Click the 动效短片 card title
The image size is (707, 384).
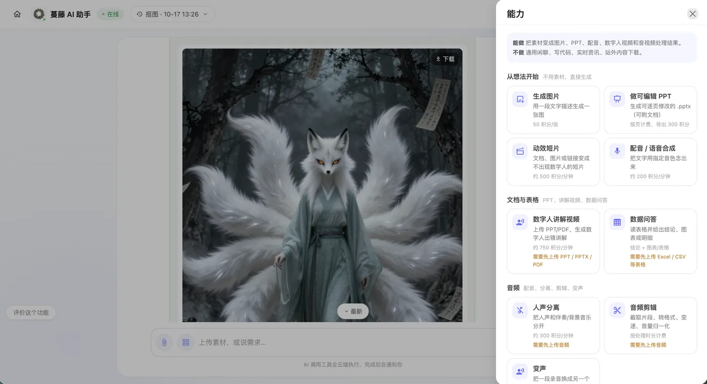point(546,148)
